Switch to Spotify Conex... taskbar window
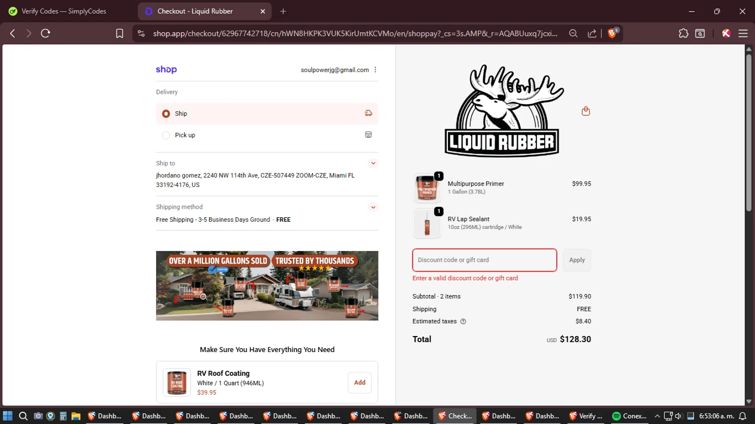Image resolution: width=755 pixels, height=424 pixels. tap(629, 416)
